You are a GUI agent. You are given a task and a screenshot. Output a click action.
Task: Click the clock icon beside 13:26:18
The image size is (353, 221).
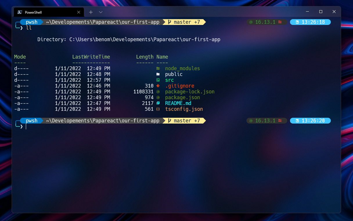coord(297,22)
